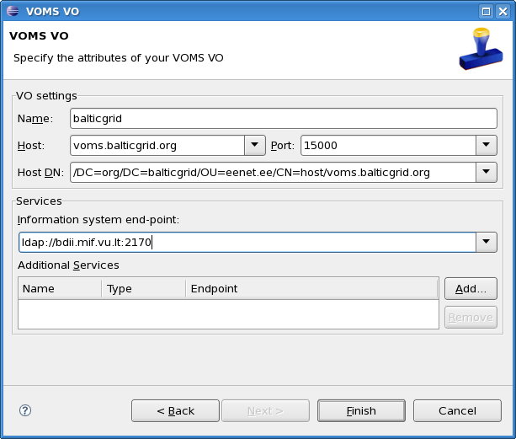Click the Eclipse icon in title bar
This screenshot has height=439, width=516.
coord(13,11)
